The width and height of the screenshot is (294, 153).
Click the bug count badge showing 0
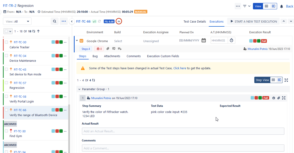(x=99, y=49)
